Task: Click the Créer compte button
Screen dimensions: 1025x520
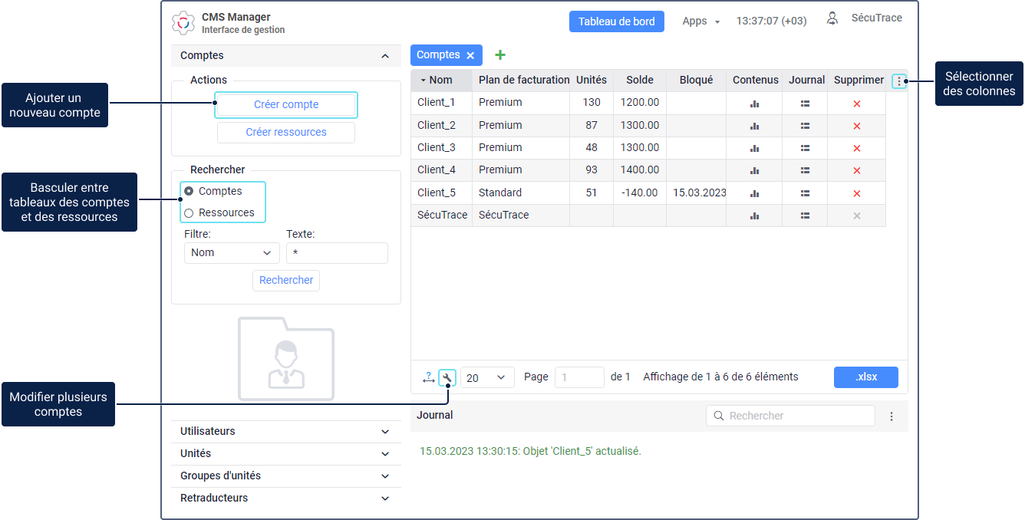Action: pyautogui.click(x=286, y=105)
